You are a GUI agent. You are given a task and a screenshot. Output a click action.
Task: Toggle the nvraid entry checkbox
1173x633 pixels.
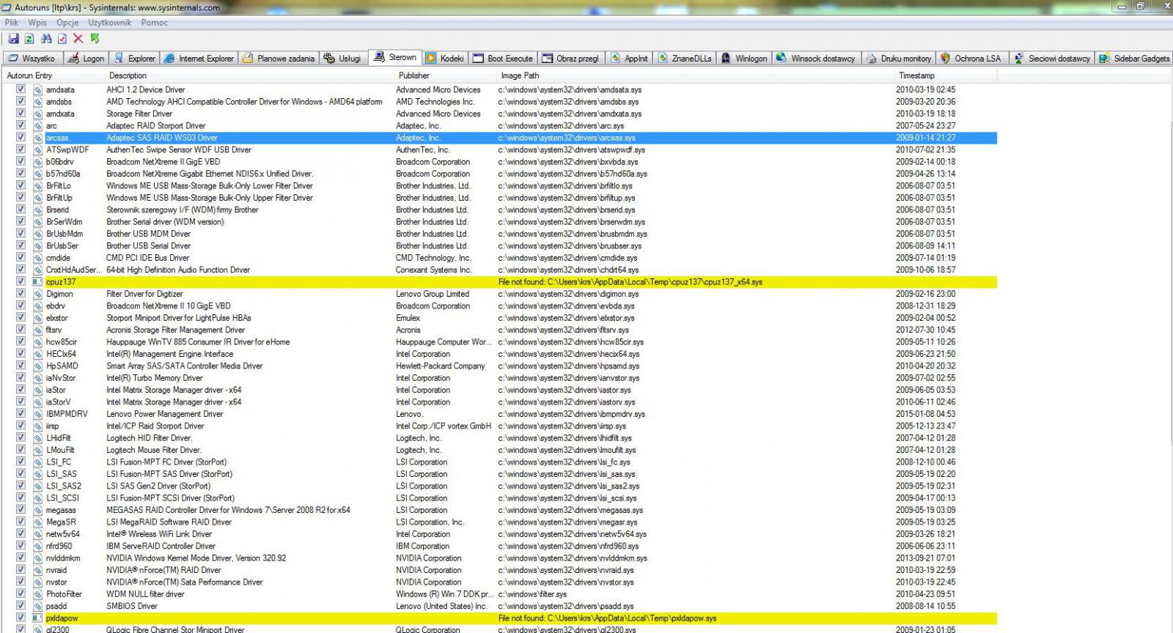coord(21,570)
